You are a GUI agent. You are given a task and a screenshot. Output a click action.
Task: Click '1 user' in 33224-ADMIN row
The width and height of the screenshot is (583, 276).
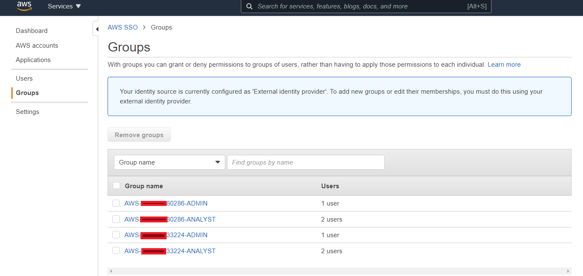click(x=330, y=235)
